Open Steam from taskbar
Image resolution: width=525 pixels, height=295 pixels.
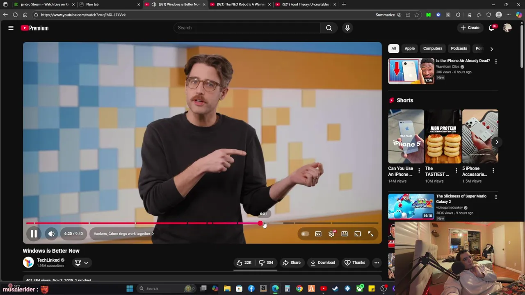[x=335, y=288]
